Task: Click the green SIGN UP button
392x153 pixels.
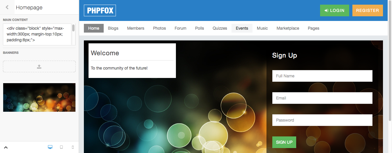Action: (284, 142)
